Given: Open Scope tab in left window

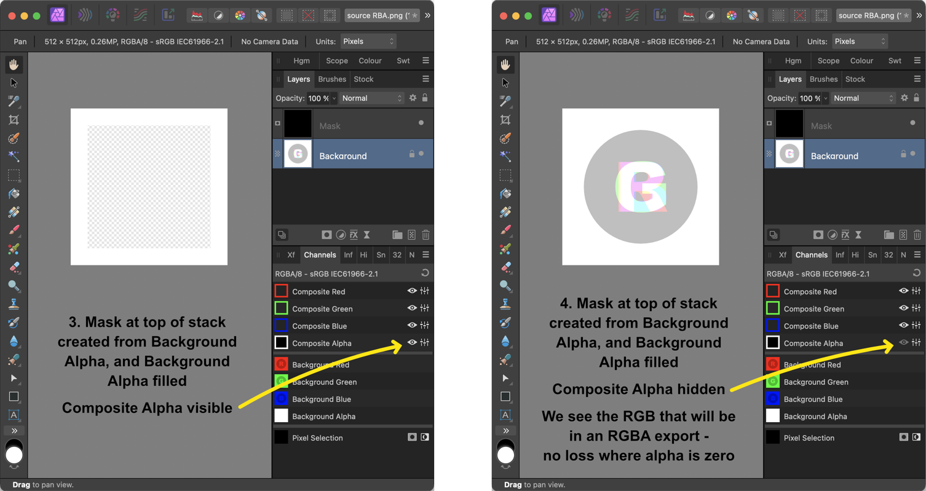Looking at the screenshot, I should point(337,60).
